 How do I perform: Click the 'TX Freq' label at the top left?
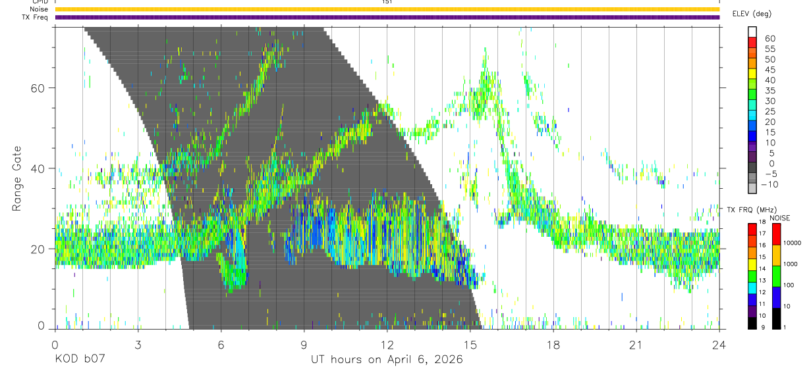coord(36,17)
